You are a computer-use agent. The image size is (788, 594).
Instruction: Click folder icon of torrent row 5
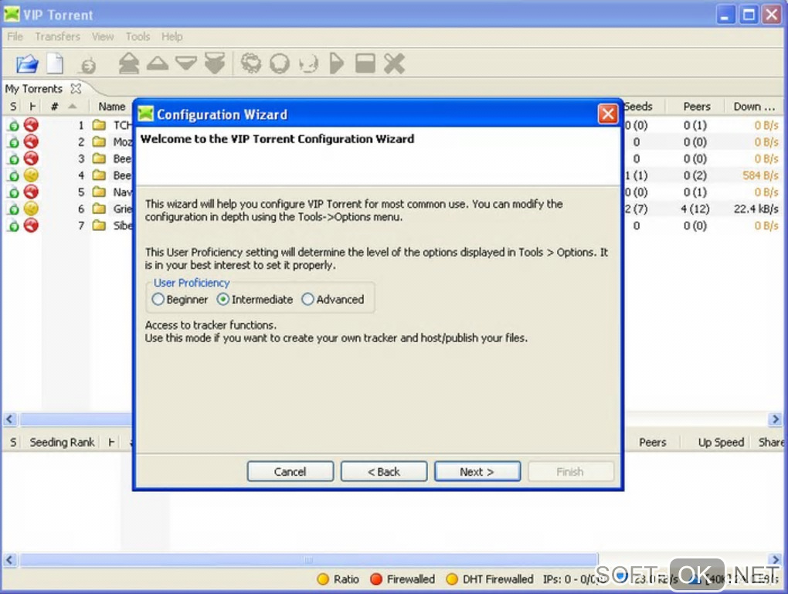(100, 192)
